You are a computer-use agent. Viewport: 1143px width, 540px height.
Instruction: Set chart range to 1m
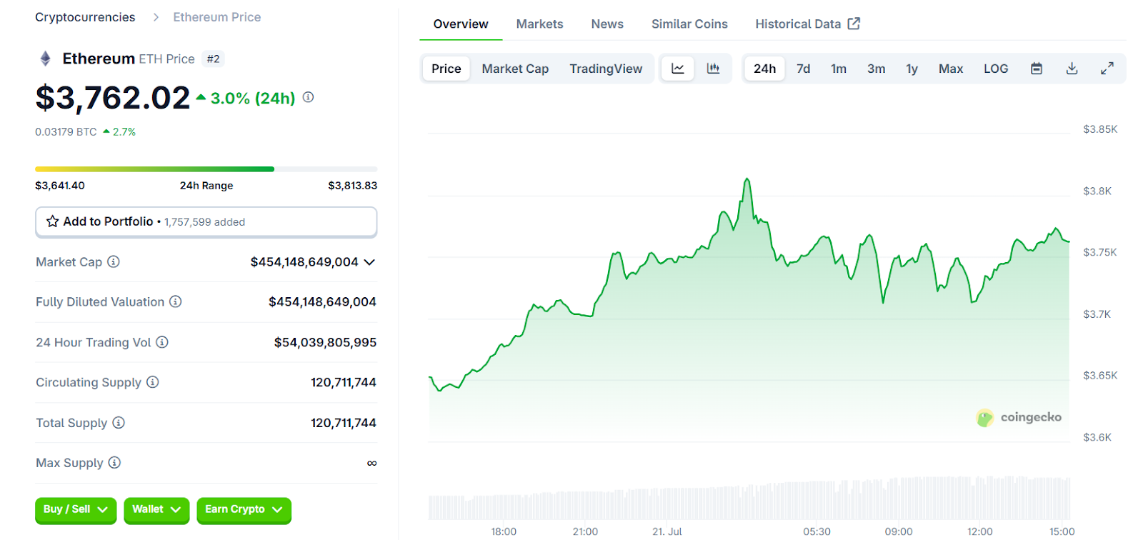[x=839, y=69]
